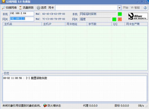Sort by QQ column header
The height and width of the screenshot is (109, 149).
coord(118,24)
